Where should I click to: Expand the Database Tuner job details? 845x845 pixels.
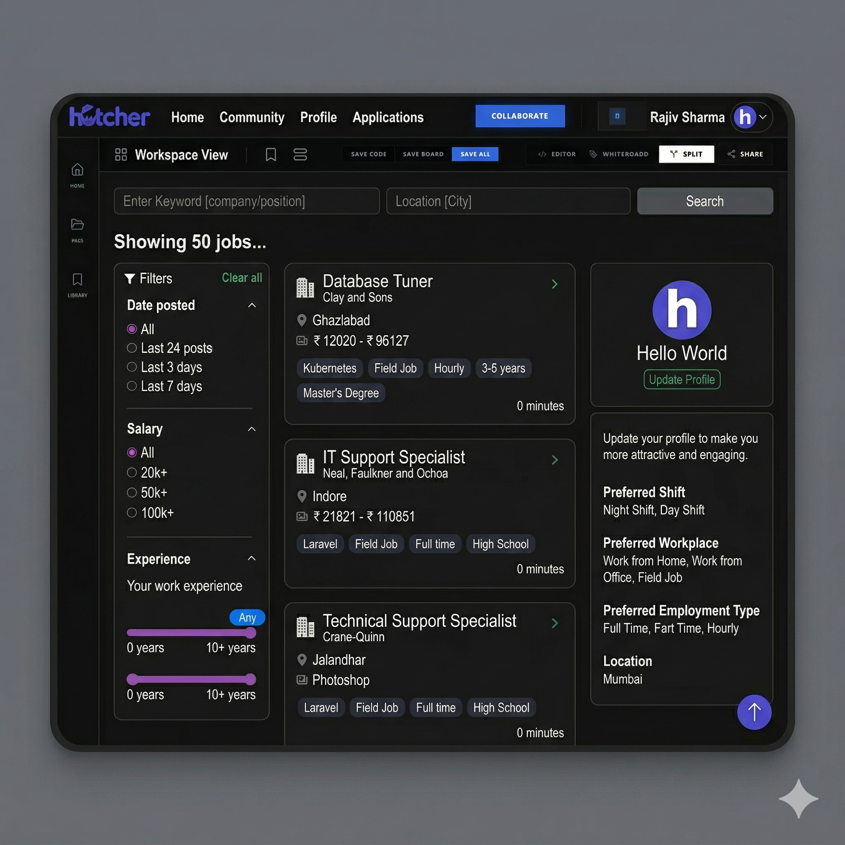click(x=555, y=284)
